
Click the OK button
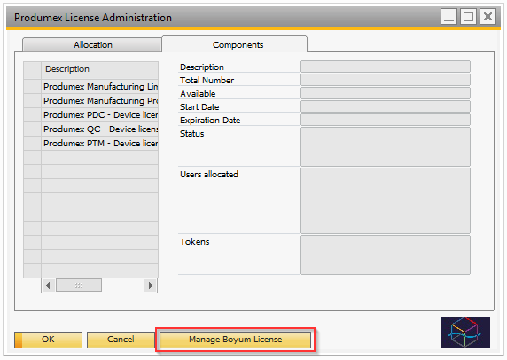(x=48, y=340)
